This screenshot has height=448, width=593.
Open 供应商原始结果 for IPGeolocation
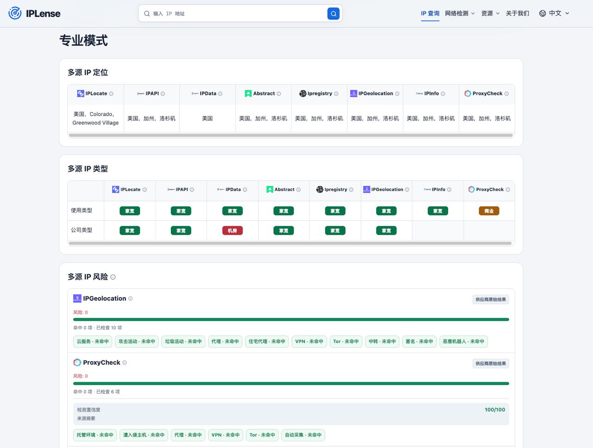491,299
